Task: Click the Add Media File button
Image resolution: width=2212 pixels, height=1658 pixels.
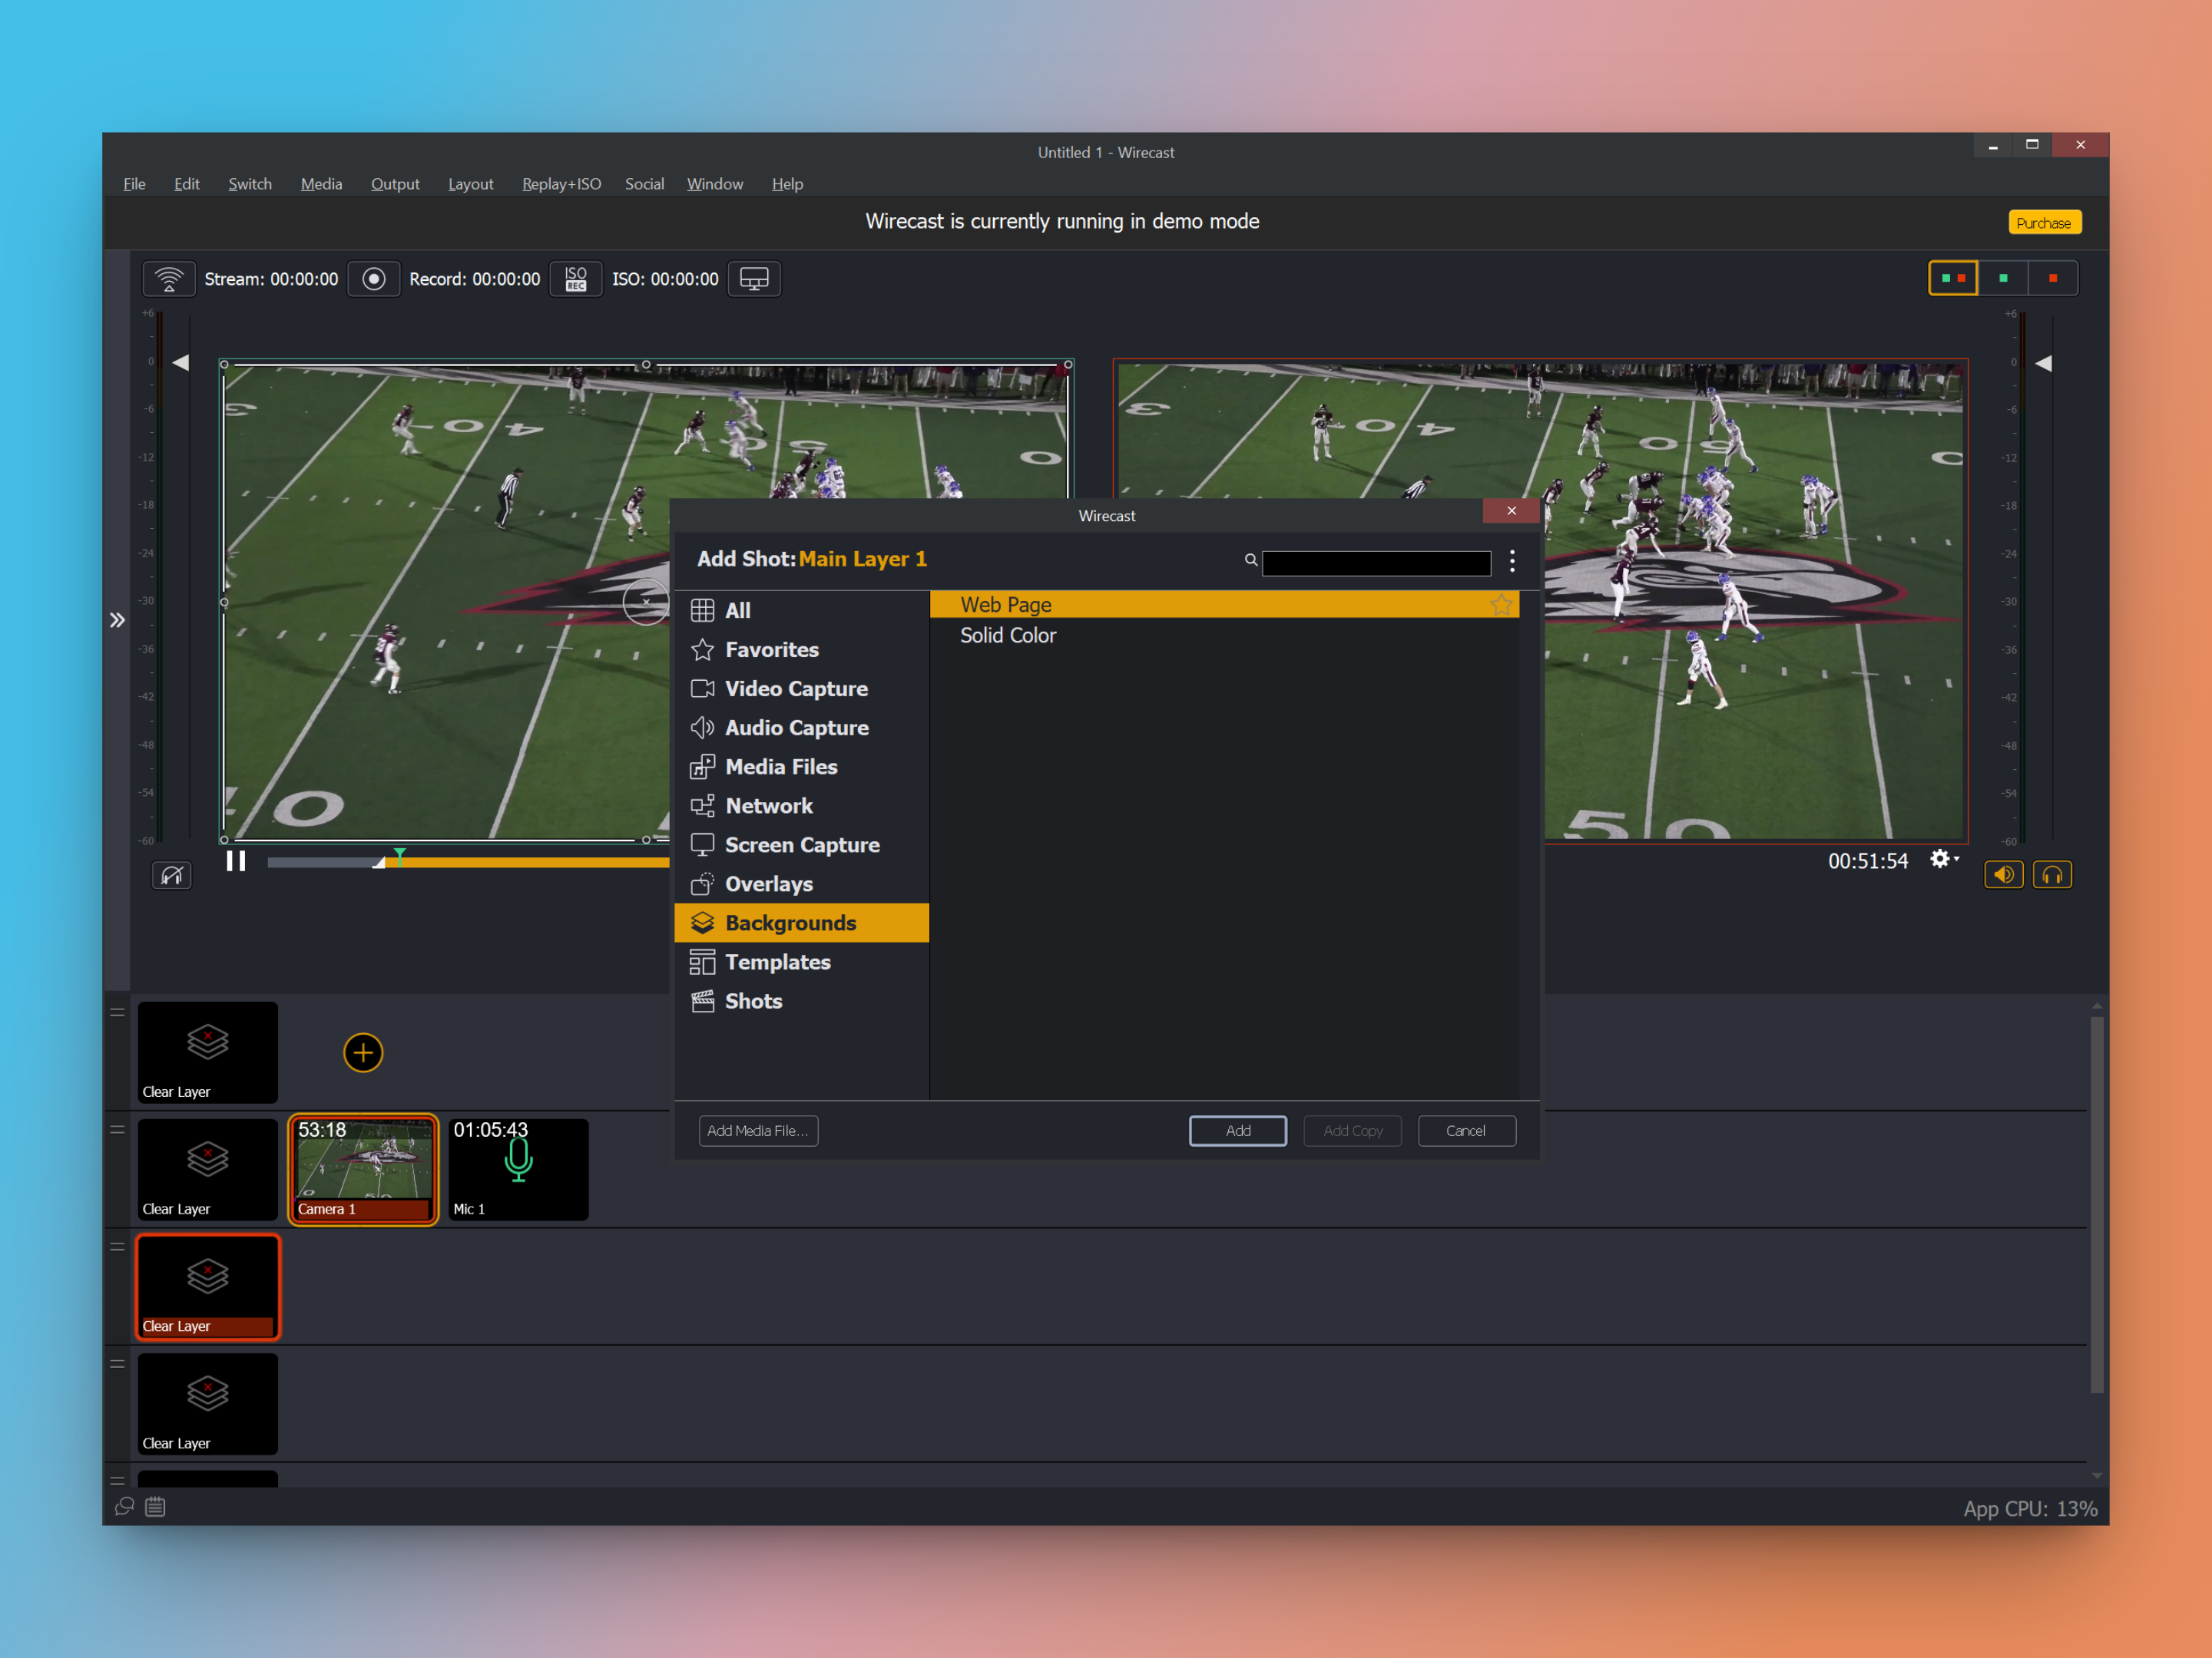Action: pos(758,1131)
